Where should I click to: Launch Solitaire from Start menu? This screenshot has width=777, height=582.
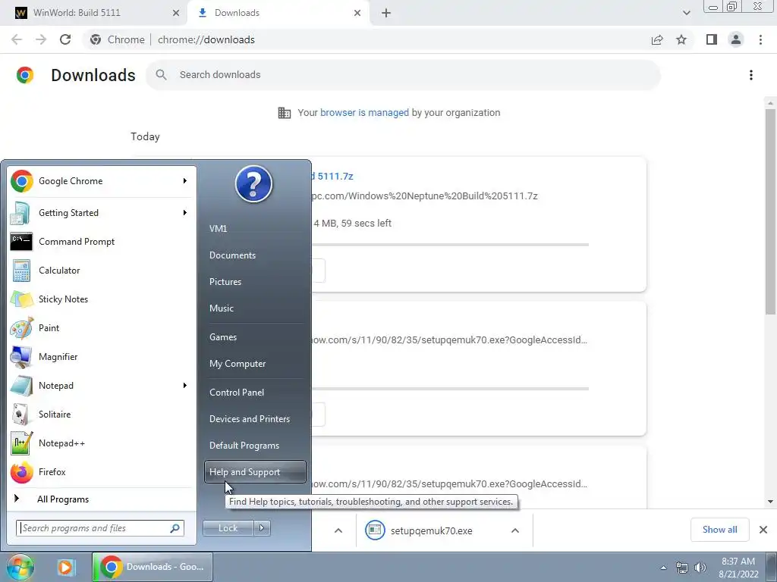click(102, 415)
